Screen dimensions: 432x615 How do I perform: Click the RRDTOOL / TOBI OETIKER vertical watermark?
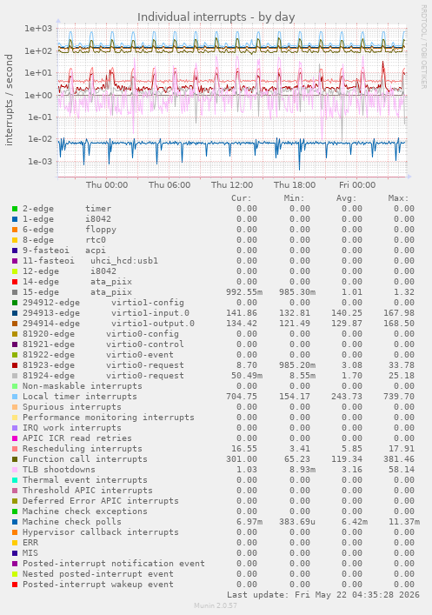(x=424, y=47)
